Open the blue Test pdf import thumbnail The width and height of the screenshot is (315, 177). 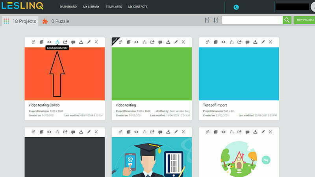click(x=239, y=74)
